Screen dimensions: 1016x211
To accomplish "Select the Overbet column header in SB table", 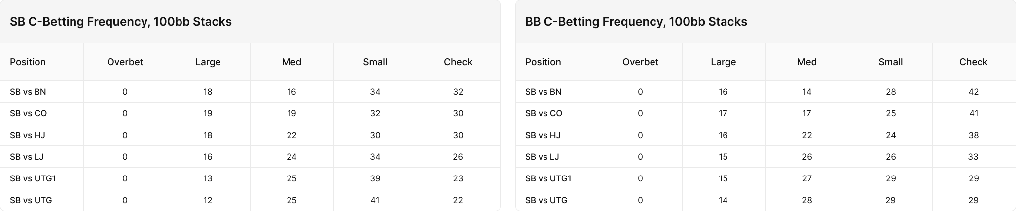I will click(125, 62).
